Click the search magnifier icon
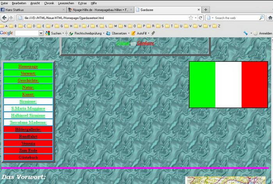 pyautogui.click(x=262, y=18)
